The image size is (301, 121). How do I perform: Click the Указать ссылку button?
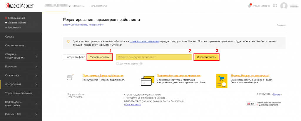(99, 57)
